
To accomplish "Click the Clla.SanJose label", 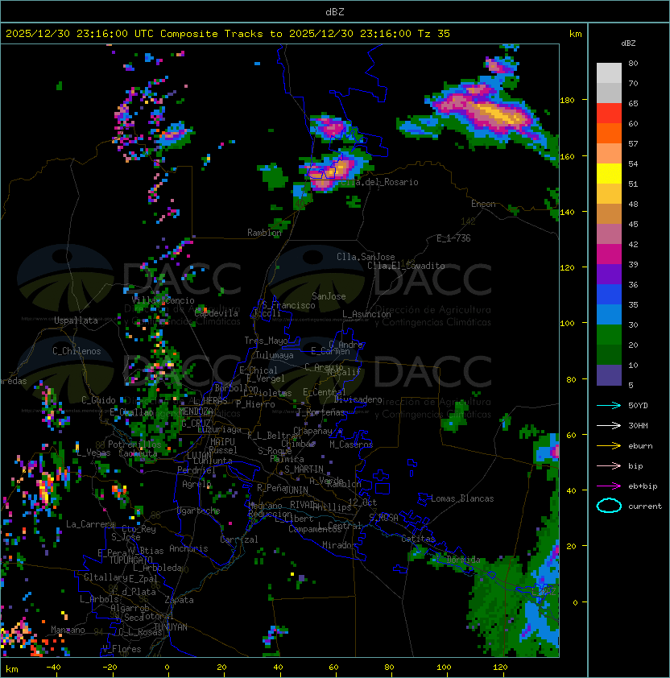I will [x=366, y=257].
